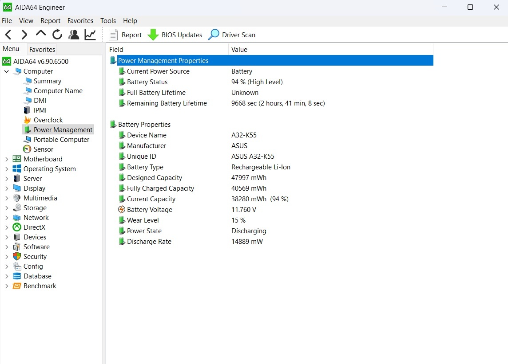Click the Forward navigation arrow
This screenshot has height=364, width=508.
click(24, 35)
